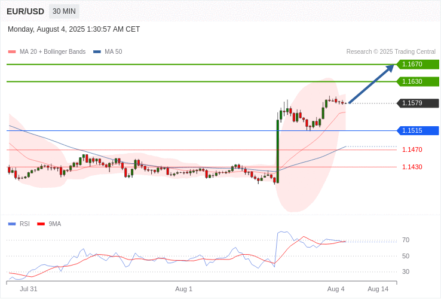Viewport: 441px width, 299px height.
Task: Click the 1.1630 green resistance price tag
Action: (418, 82)
